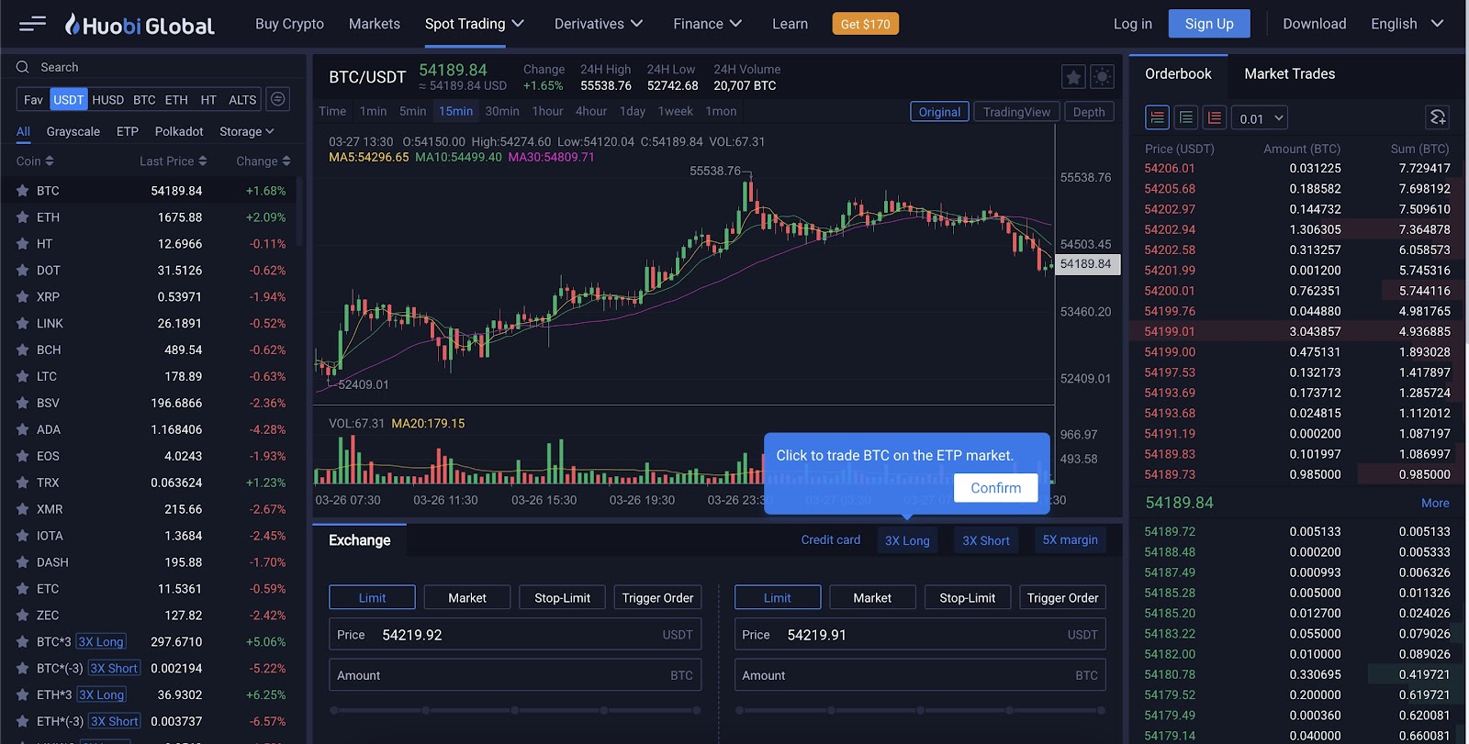The image size is (1469, 744).
Task: Click the search magnifier icon
Action: [x=23, y=67]
